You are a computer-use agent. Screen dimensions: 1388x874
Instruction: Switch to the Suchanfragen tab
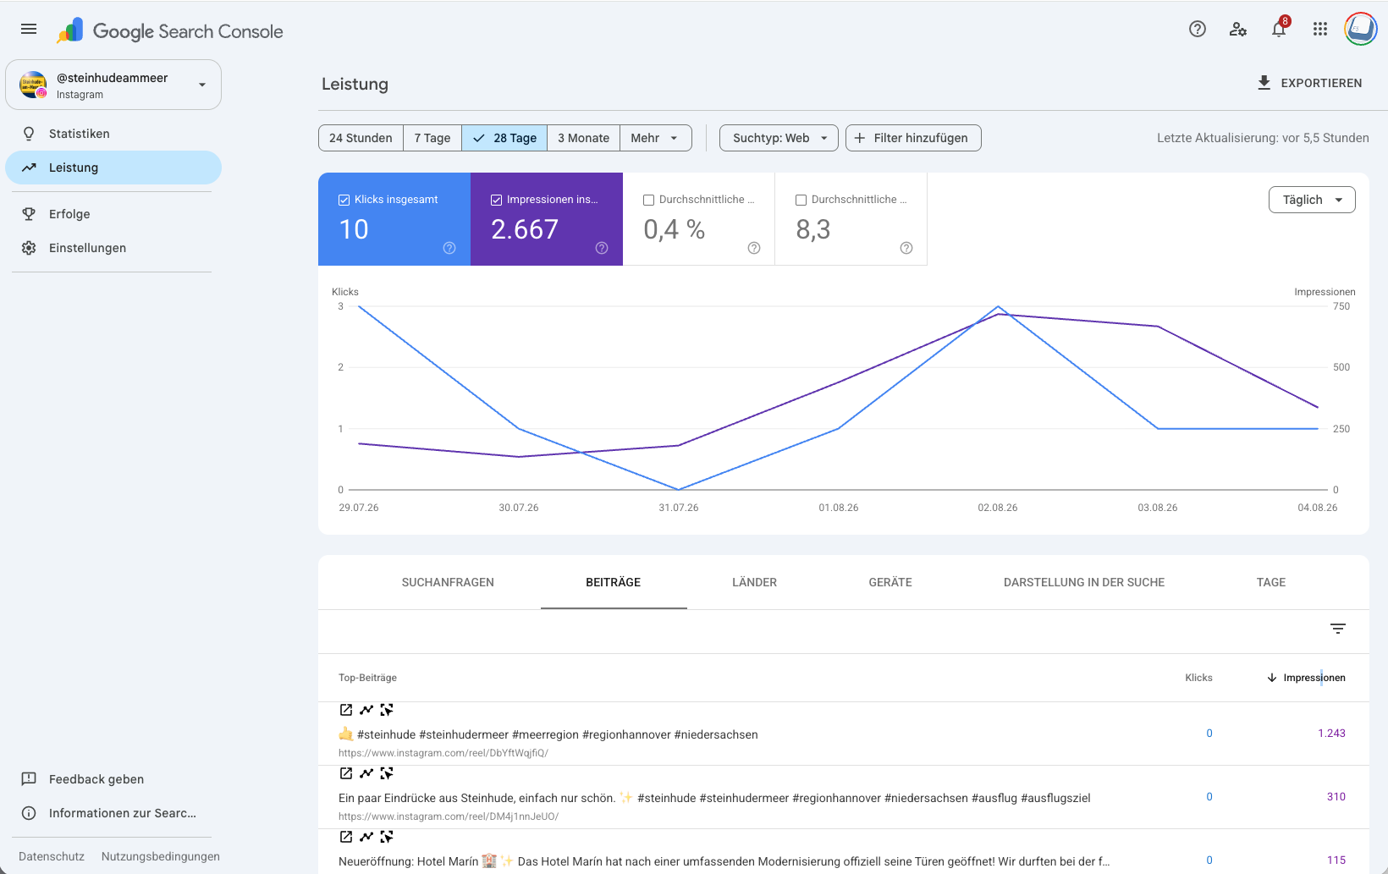448,582
